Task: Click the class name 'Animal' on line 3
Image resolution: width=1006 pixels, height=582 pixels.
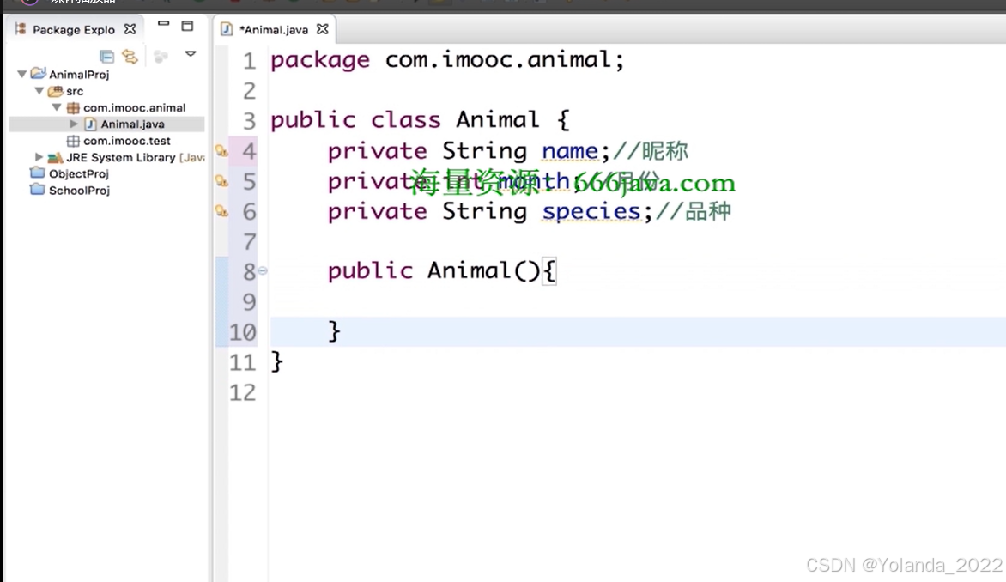Action: 498,120
